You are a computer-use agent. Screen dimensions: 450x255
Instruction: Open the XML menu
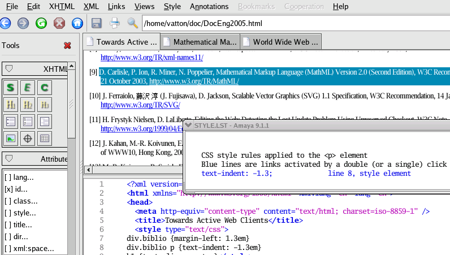pyautogui.click(x=91, y=6)
